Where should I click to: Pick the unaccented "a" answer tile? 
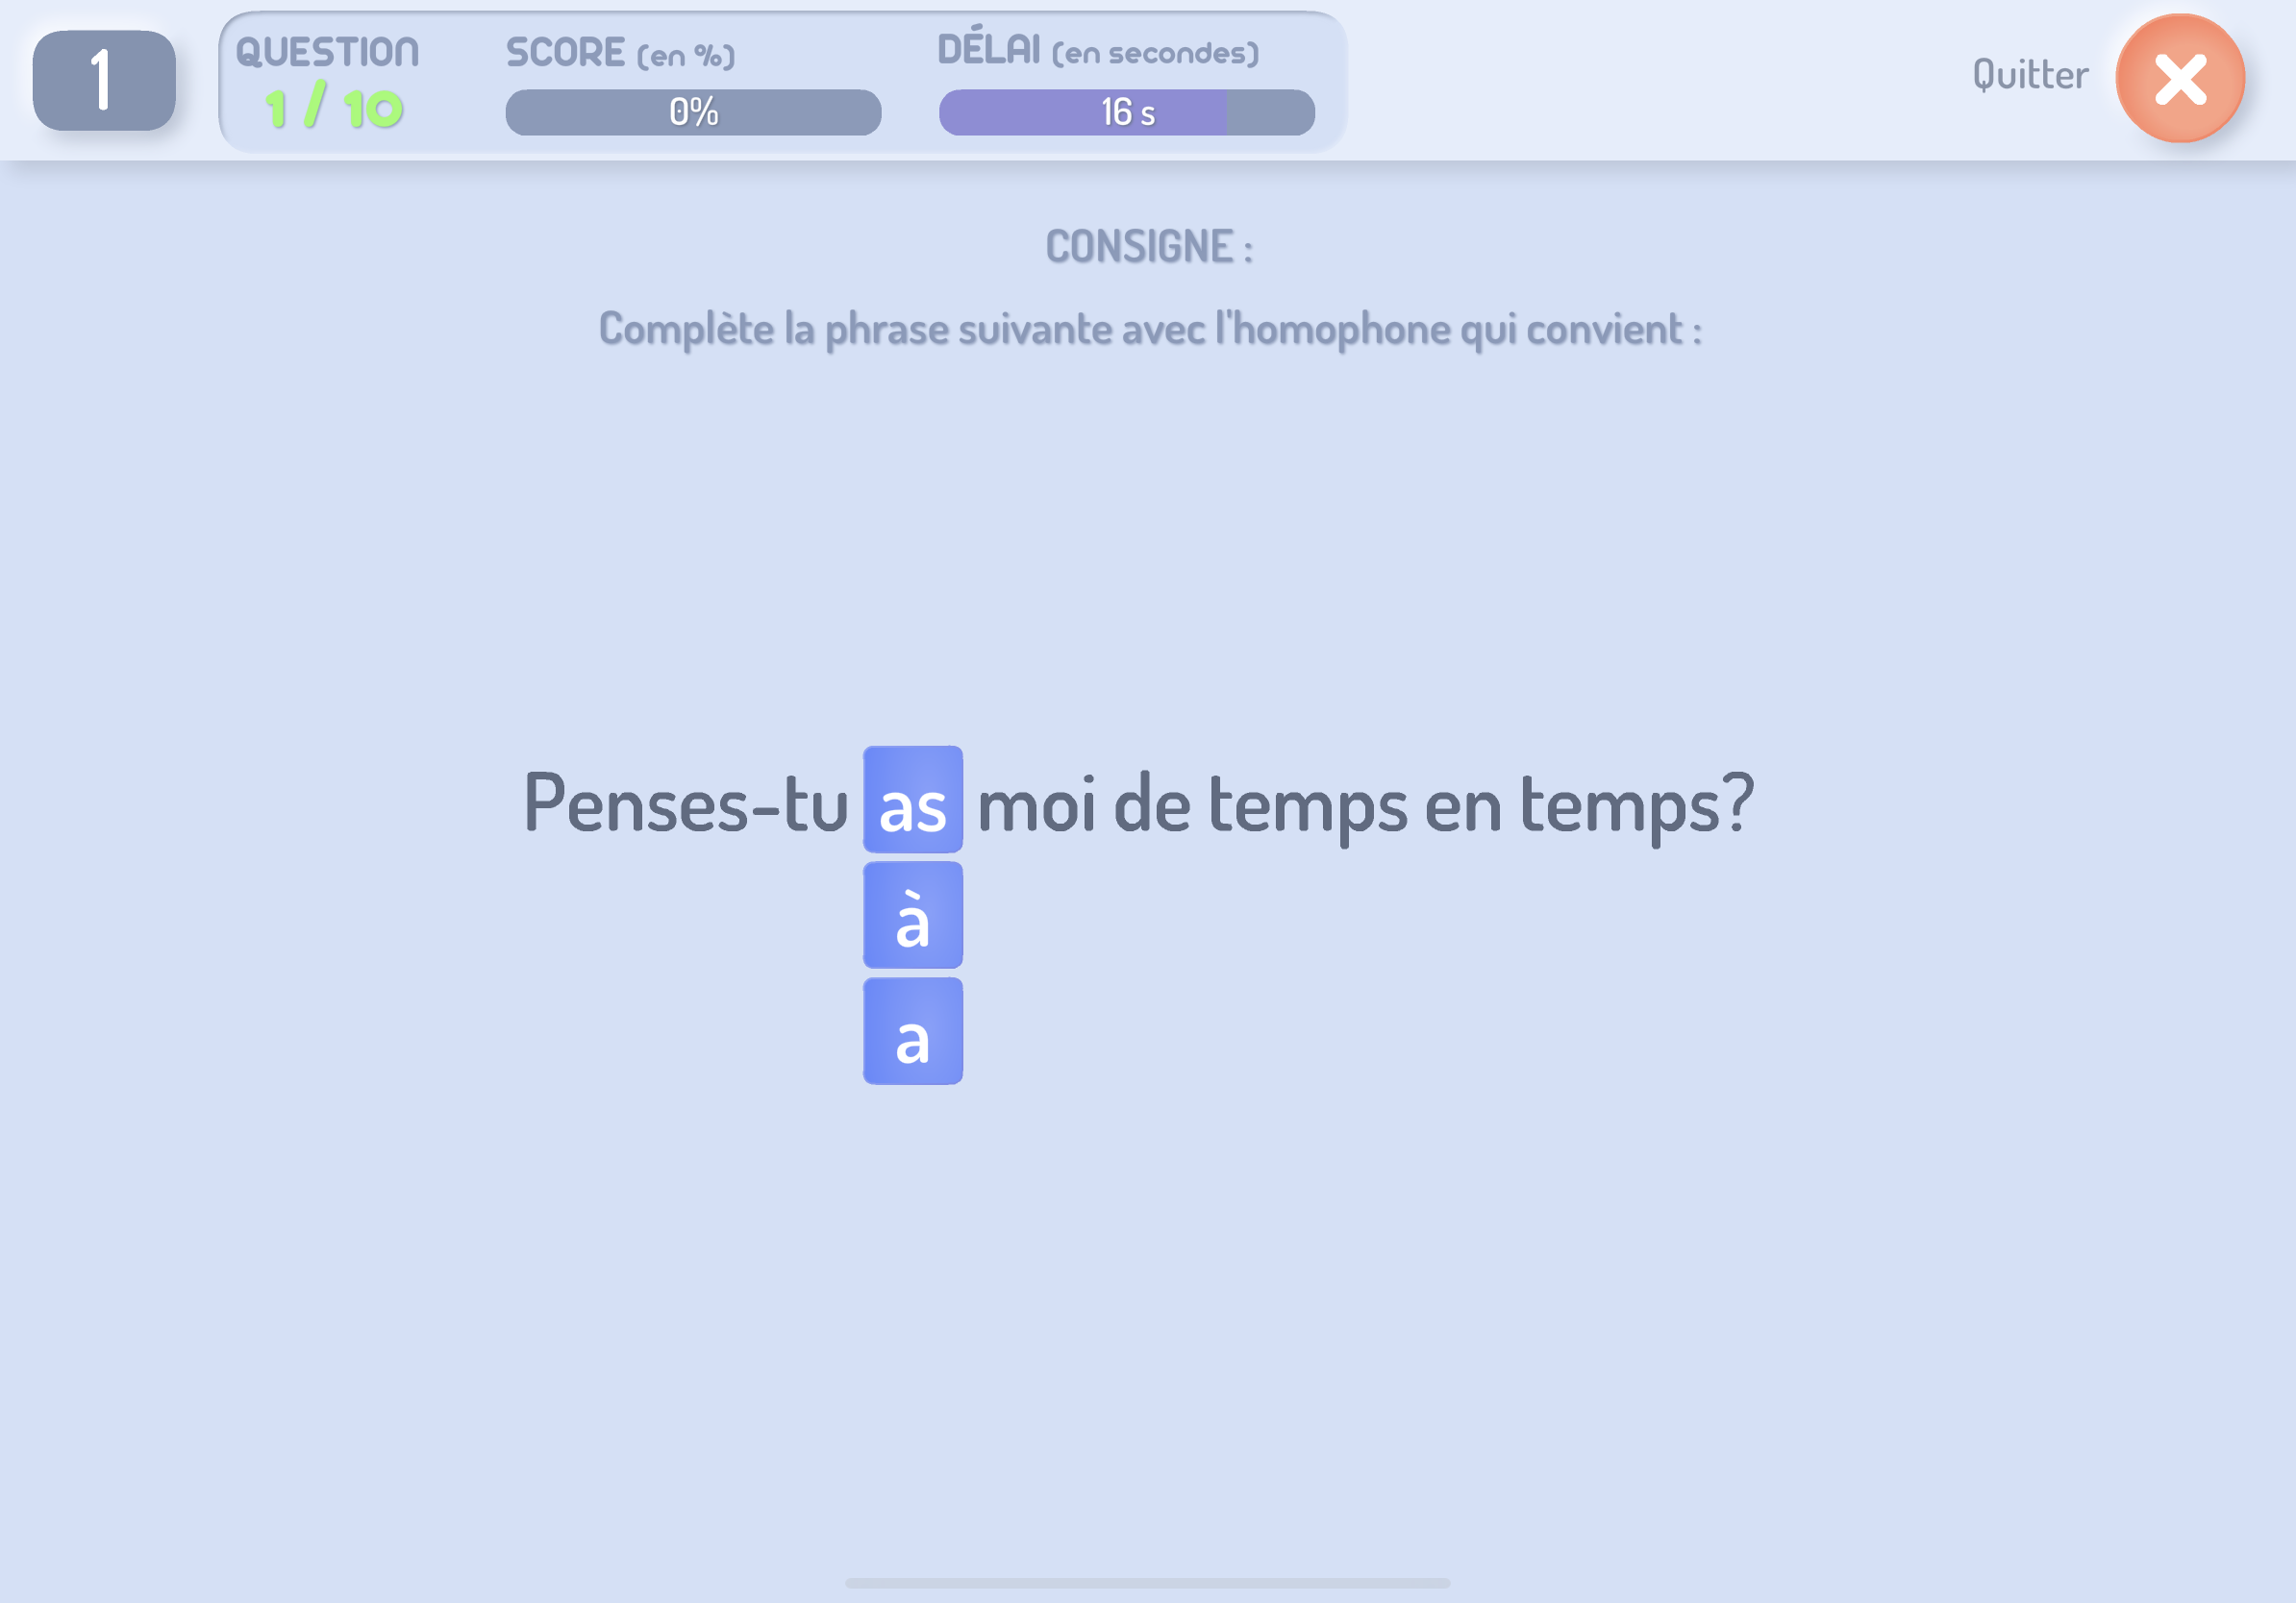click(x=912, y=1031)
